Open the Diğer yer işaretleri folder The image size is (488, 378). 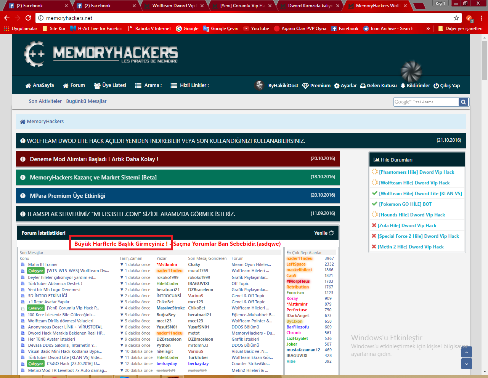click(460, 29)
